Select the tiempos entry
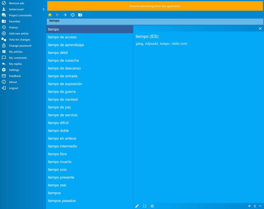264x209 pixels. (x=90, y=193)
